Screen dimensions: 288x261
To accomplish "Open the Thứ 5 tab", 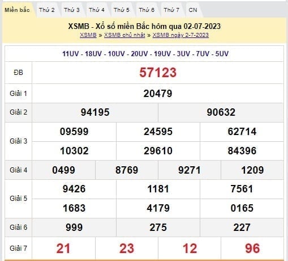I will tap(122, 10).
